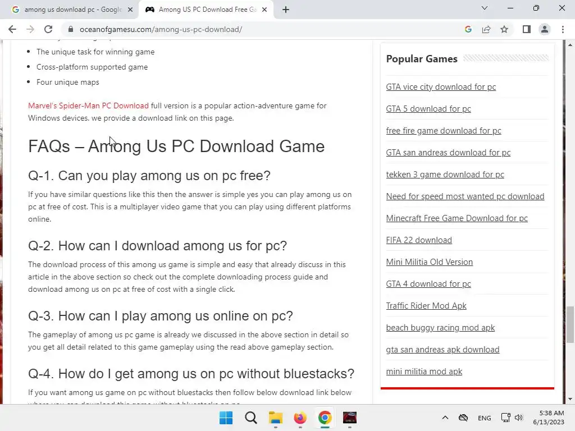Open a new browser tab
The width and height of the screenshot is (575, 431).
[x=286, y=10]
